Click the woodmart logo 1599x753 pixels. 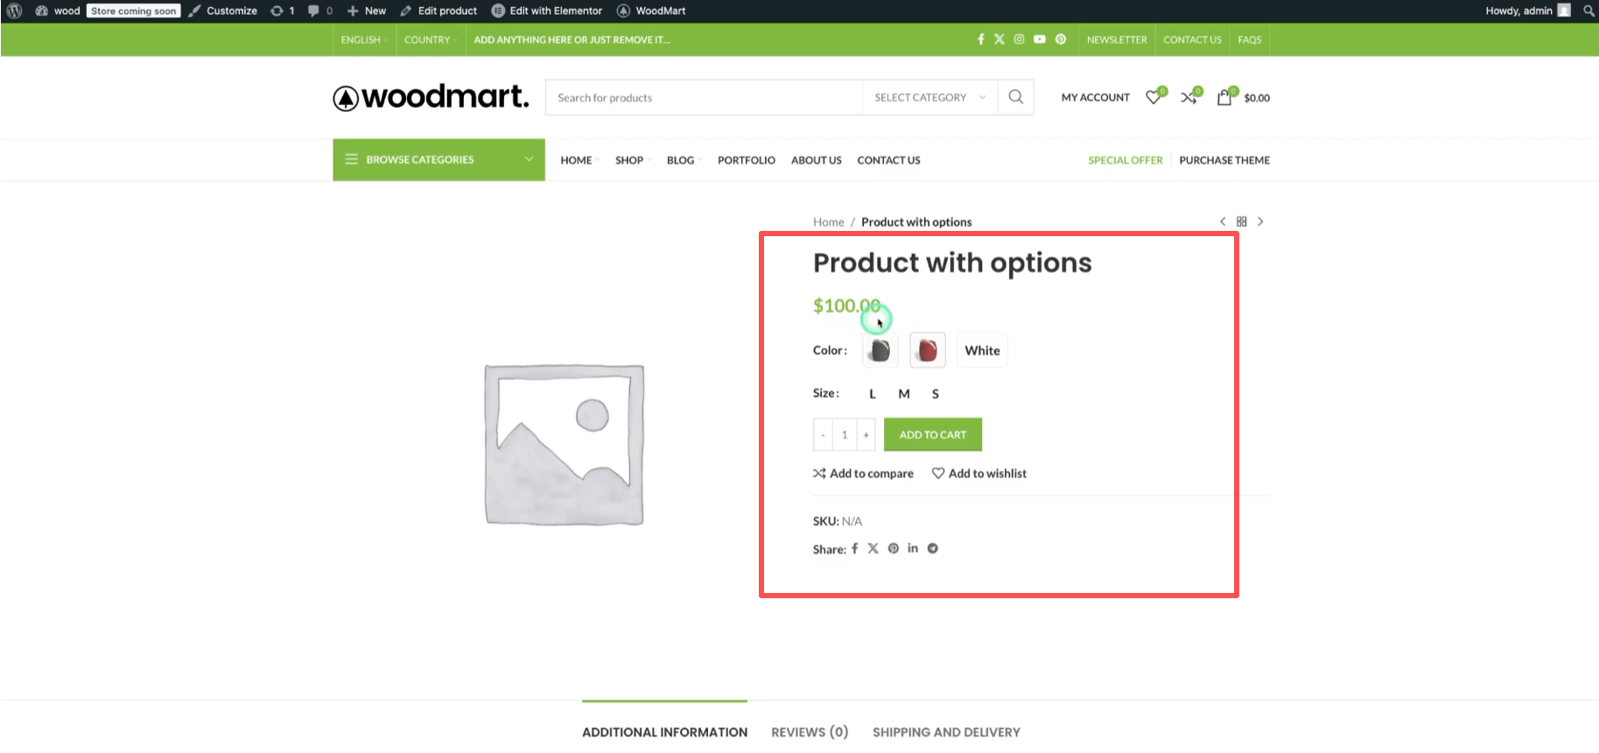tap(431, 97)
